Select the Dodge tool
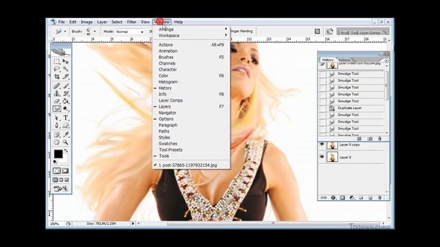The image size is (440, 247). click(66, 108)
